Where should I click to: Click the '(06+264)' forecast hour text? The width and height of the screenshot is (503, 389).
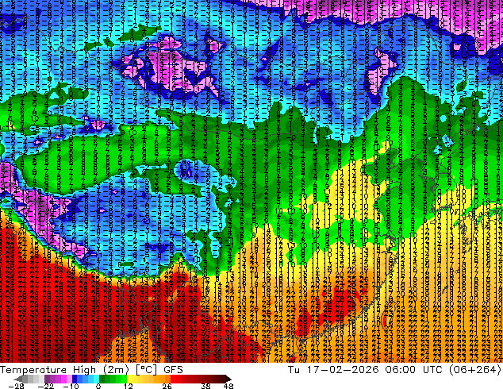(474, 369)
